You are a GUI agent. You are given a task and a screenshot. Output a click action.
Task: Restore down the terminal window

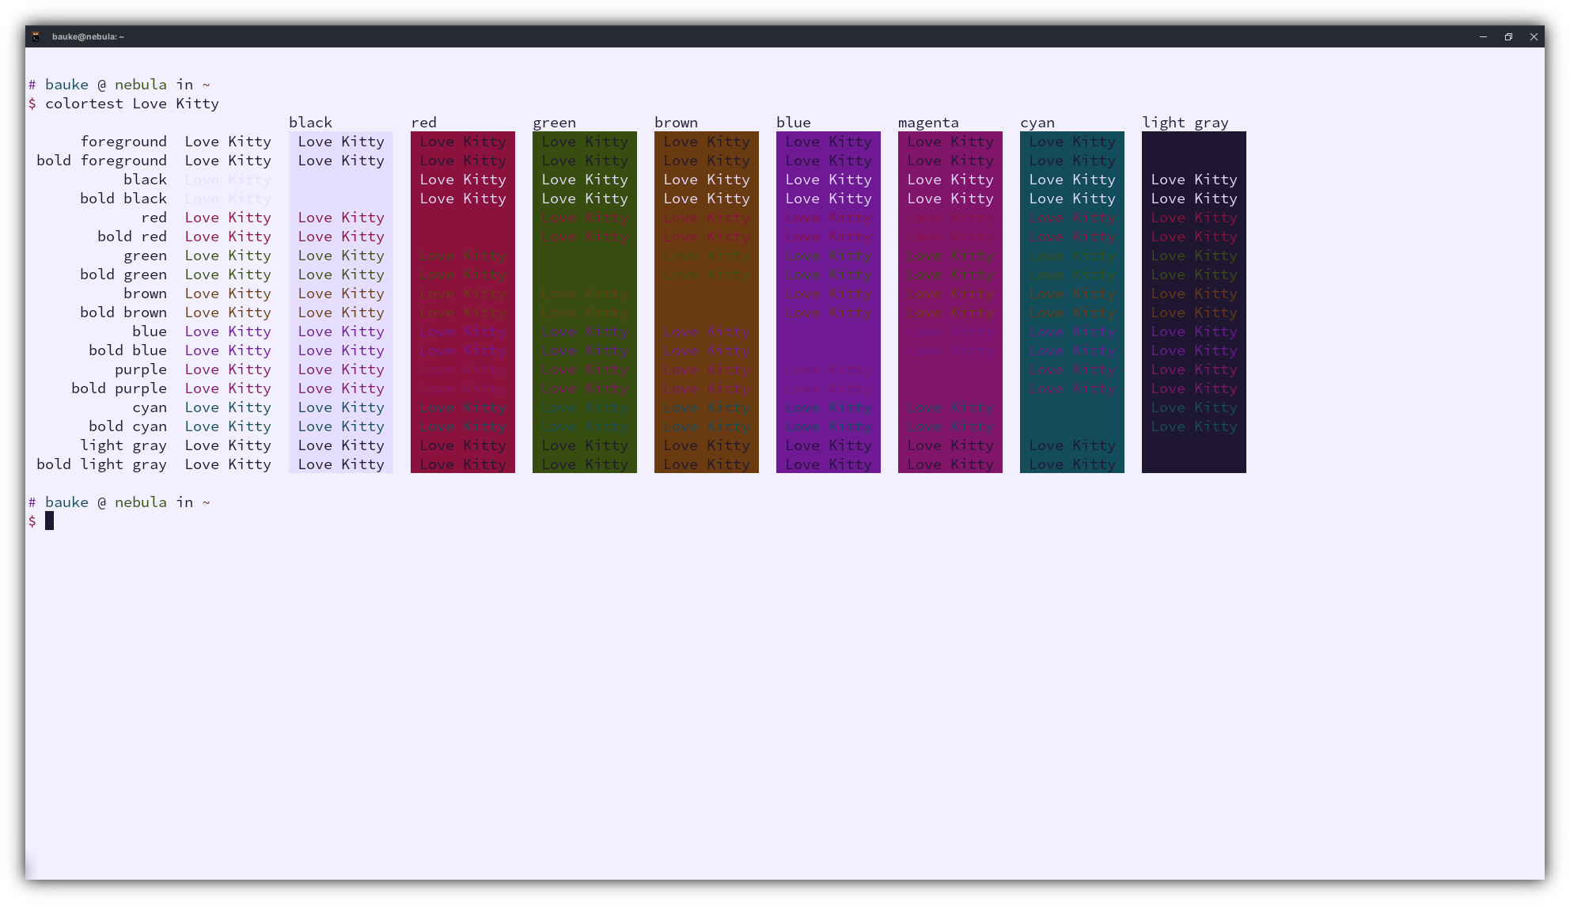1508,36
